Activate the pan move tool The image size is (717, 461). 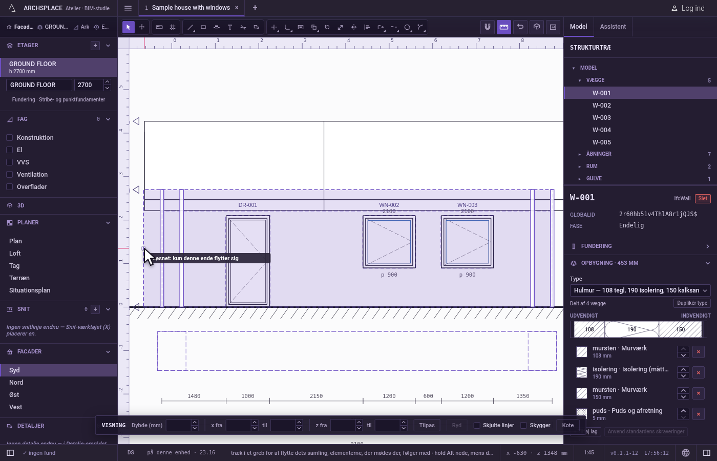point(142,27)
